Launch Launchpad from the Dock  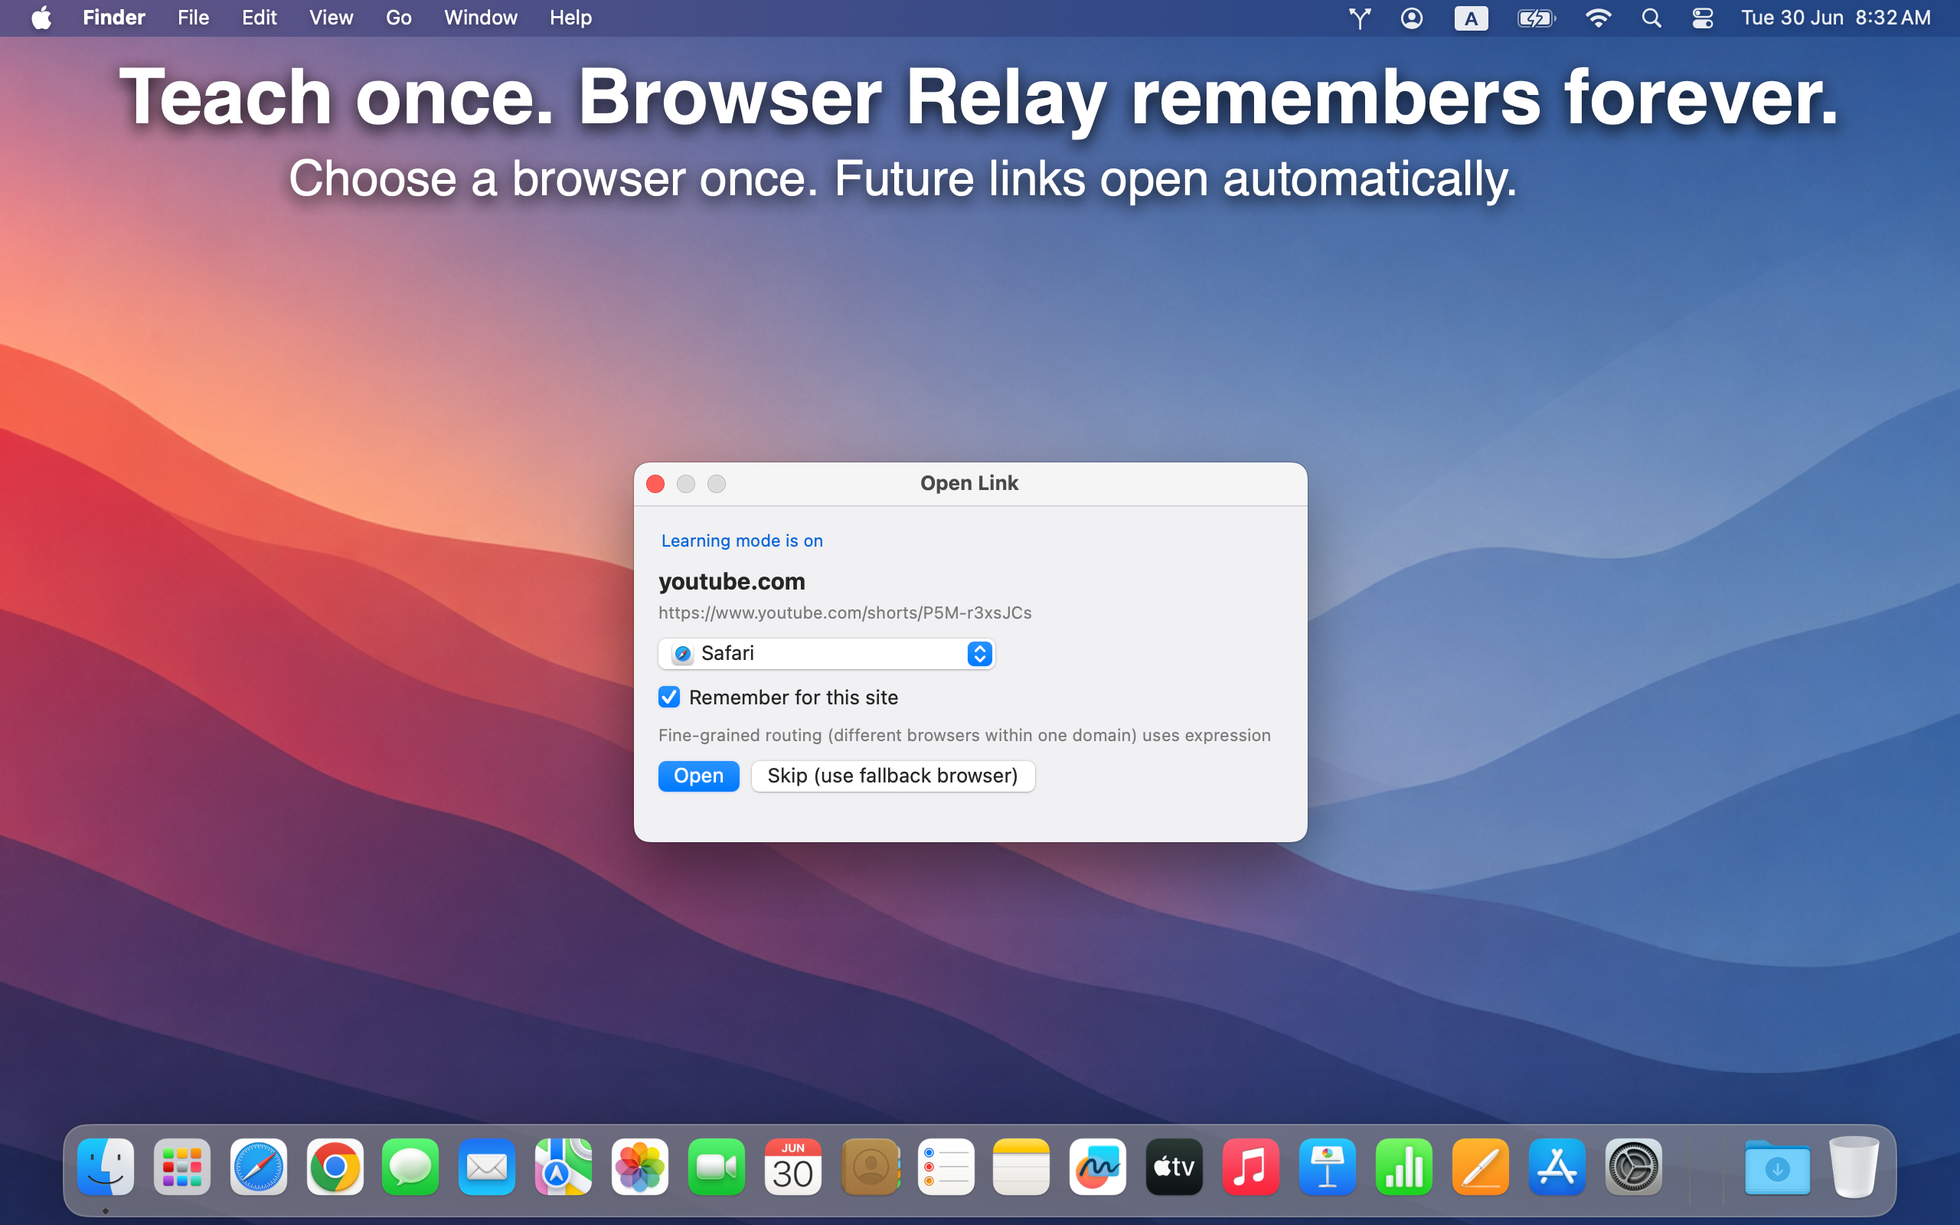click(x=182, y=1167)
